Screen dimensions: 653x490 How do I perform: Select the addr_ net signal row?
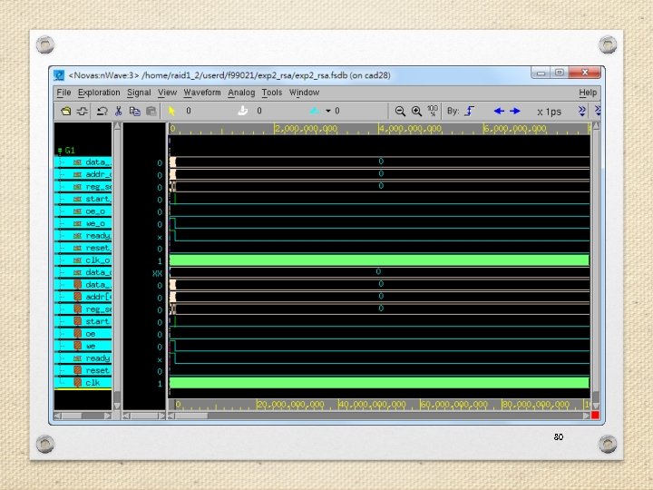83,174
